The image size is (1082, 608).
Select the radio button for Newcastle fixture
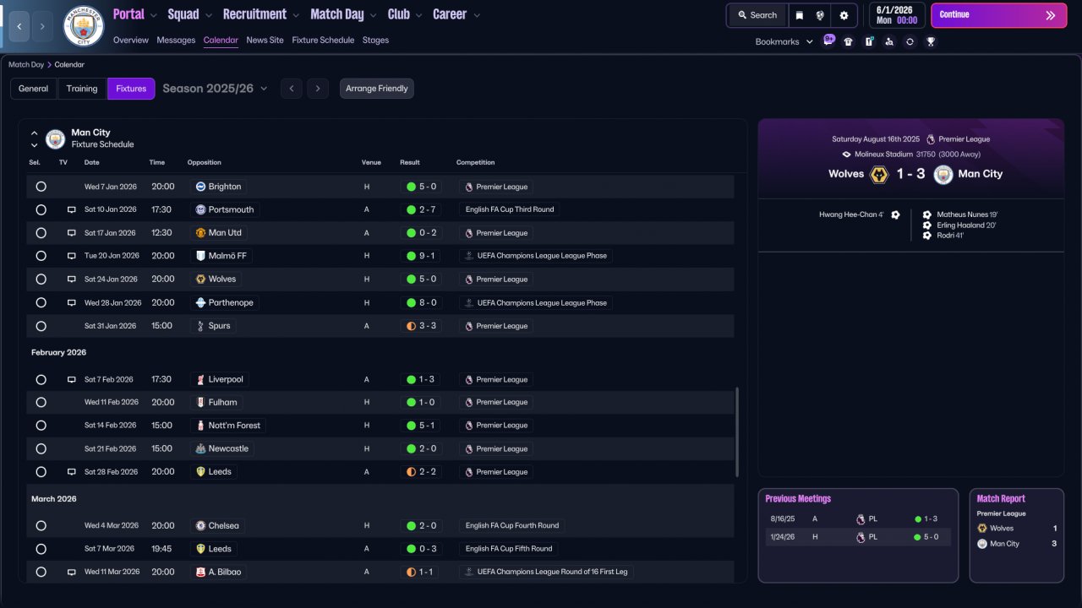(41, 449)
